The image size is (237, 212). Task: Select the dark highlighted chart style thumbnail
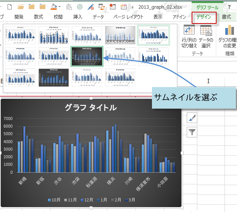click(87, 56)
